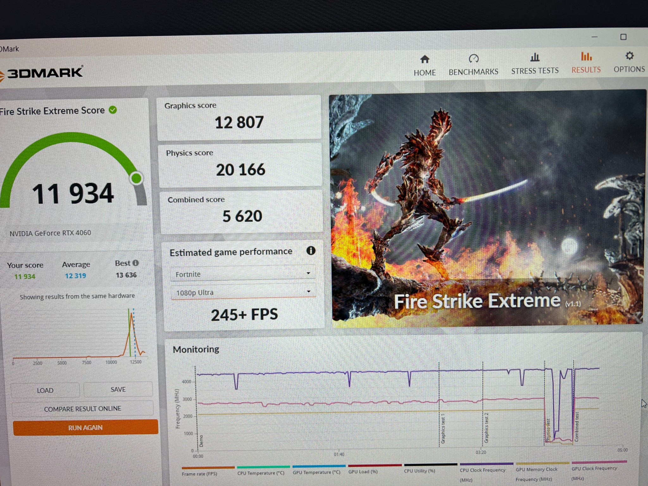The width and height of the screenshot is (648, 486).
Task: Click the orange RUN AGAIN button
Action: (85, 427)
